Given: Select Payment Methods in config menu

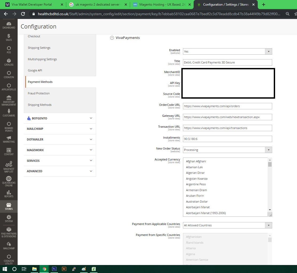Looking at the screenshot, I should pyautogui.click(x=40, y=82).
